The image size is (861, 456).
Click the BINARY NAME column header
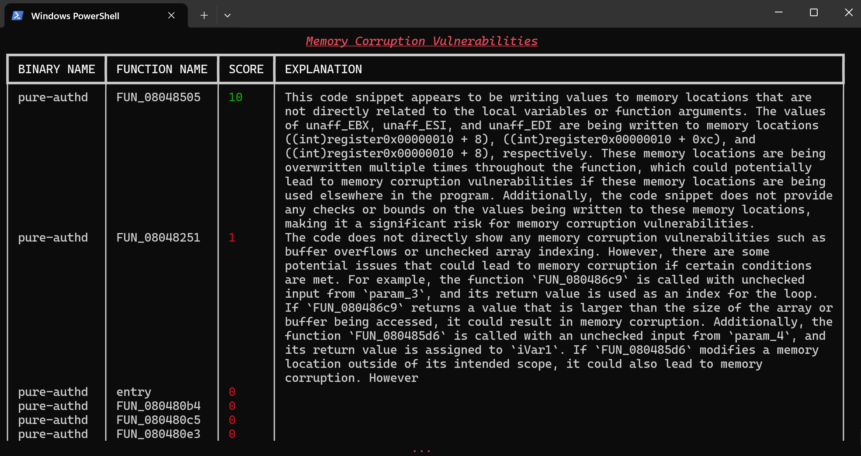click(x=56, y=69)
